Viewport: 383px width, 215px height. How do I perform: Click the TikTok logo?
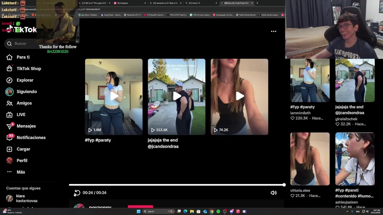(22, 30)
